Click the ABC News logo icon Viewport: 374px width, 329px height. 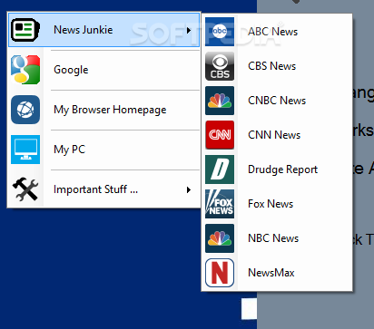tap(220, 32)
